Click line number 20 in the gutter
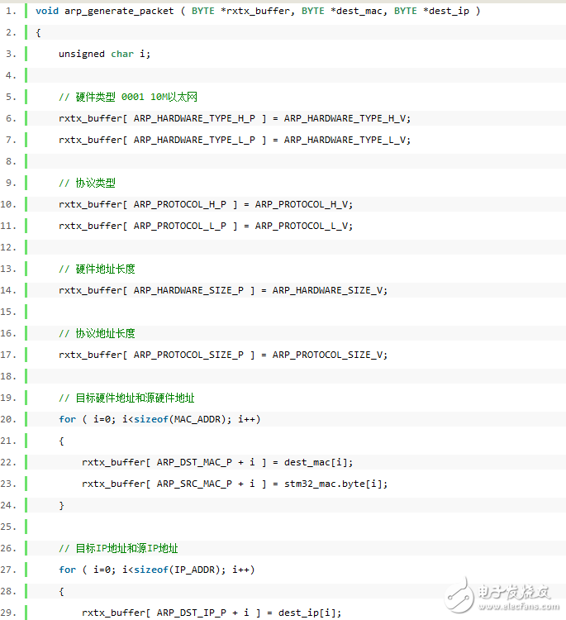 [8, 419]
